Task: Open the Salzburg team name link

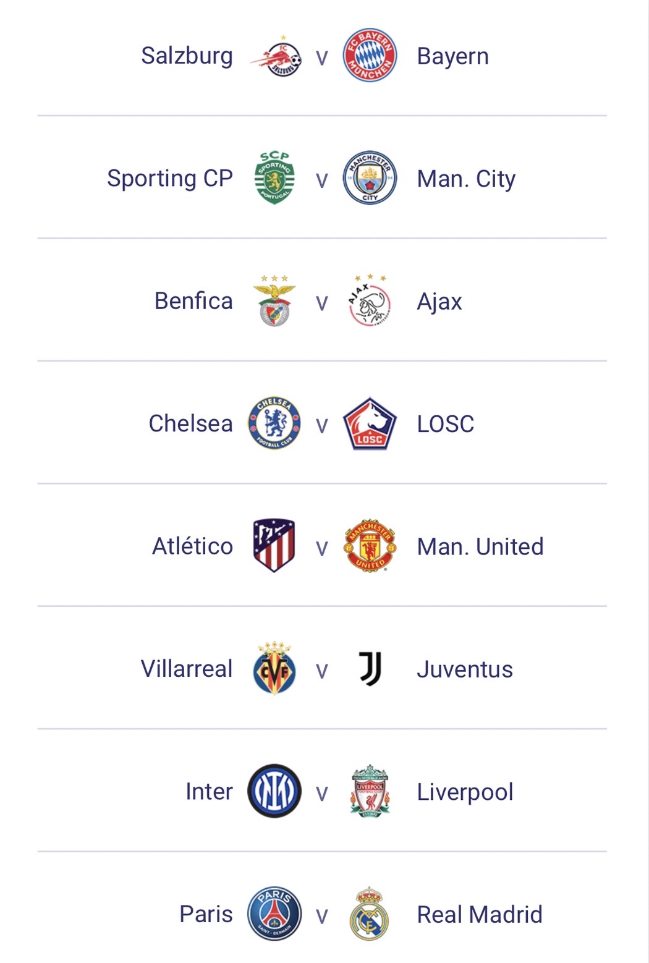Action: click(187, 56)
